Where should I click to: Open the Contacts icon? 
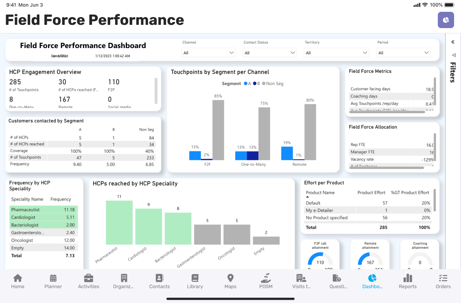(159, 278)
